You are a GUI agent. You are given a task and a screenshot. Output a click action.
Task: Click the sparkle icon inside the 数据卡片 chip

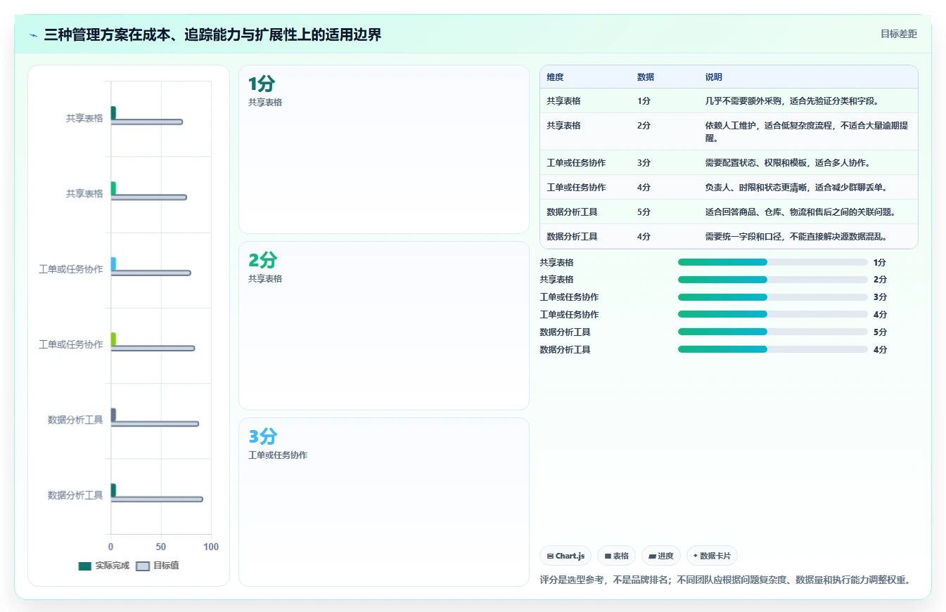coord(695,556)
